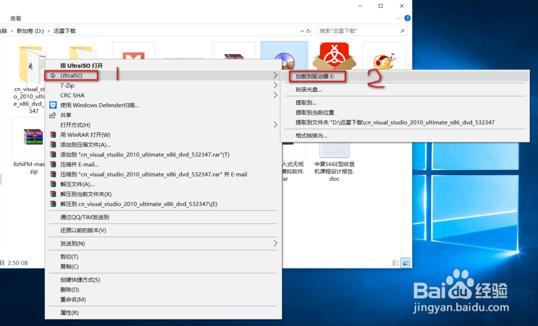
Task: Click the Windows Defender shield icon
Action: point(53,105)
